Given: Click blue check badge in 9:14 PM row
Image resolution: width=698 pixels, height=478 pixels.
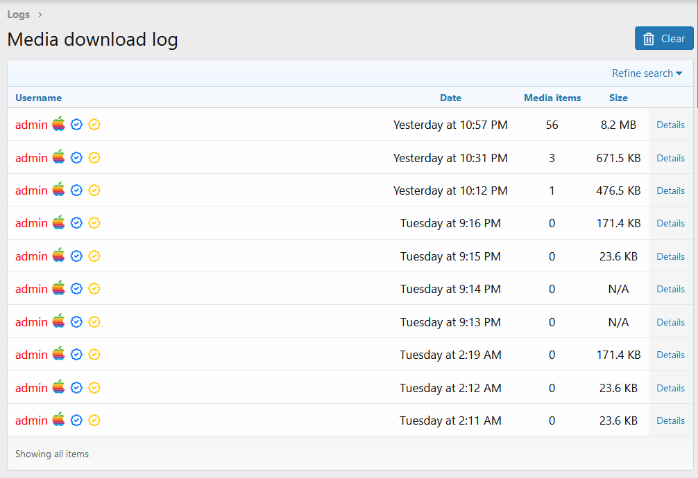Looking at the screenshot, I should (x=77, y=289).
